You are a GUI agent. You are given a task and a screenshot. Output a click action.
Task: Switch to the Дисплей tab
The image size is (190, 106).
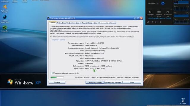click(x=71, y=23)
